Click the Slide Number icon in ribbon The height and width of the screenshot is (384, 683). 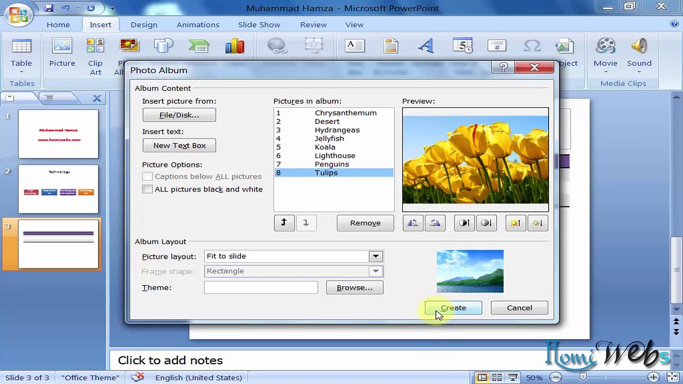[x=497, y=47]
